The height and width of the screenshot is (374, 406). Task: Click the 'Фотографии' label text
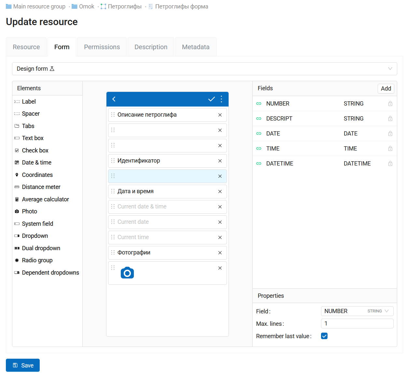pyautogui.click(x=134, y=252)
